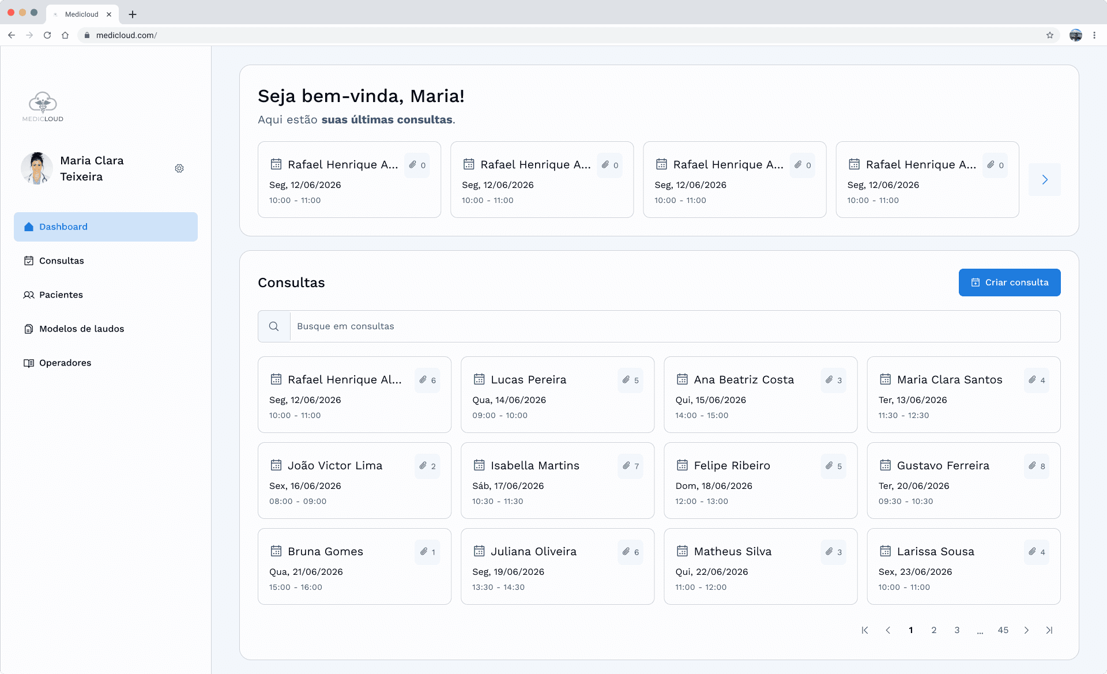Viewport: 1107px width, 674px height.
Task: Click attachment badge on Lucas Pereira card
Action: [x=630, y=380]
